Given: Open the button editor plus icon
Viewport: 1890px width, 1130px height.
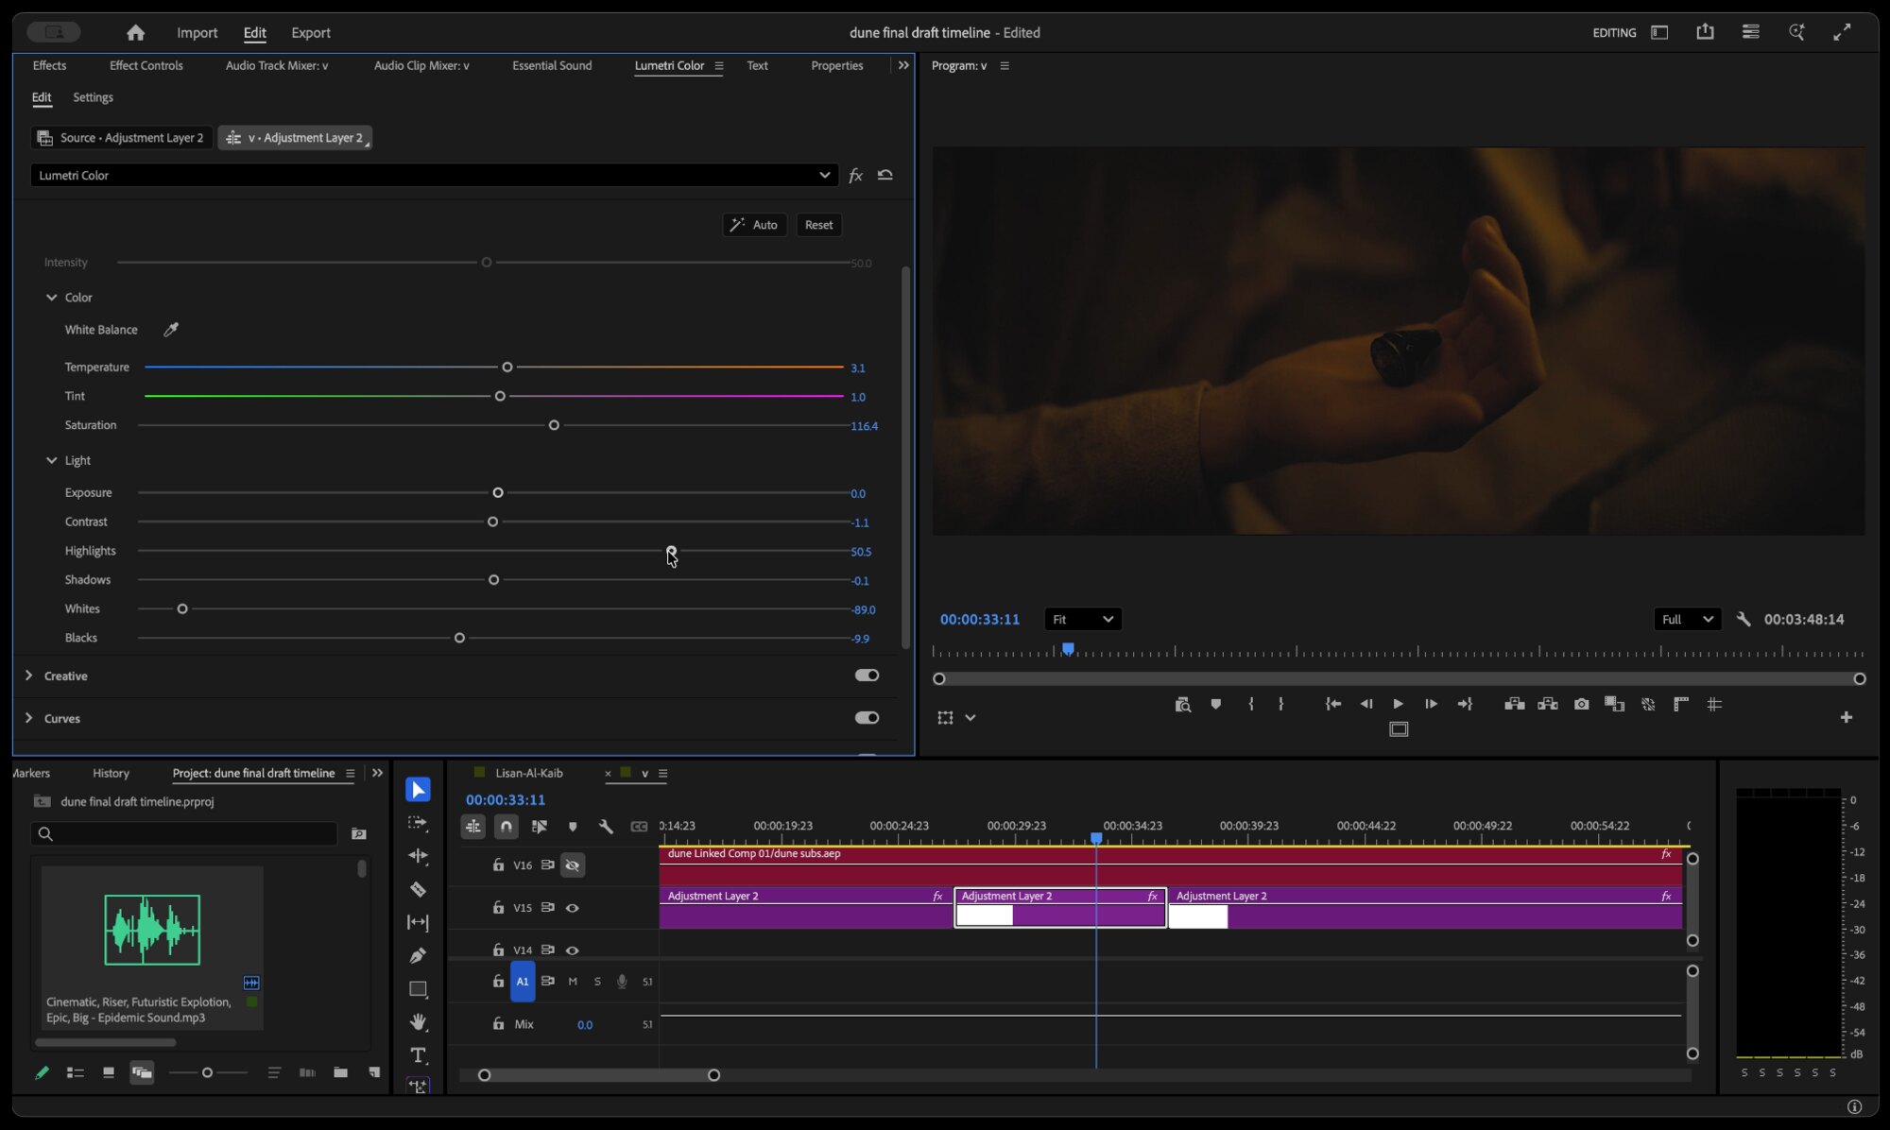Looking at the screenshot, I should [x=1846, y=718].
